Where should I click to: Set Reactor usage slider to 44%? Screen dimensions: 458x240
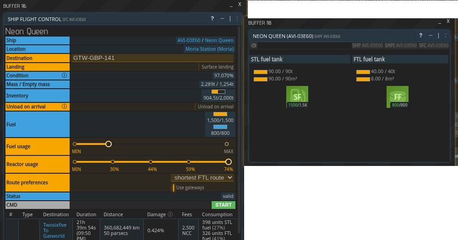point(151,162)
